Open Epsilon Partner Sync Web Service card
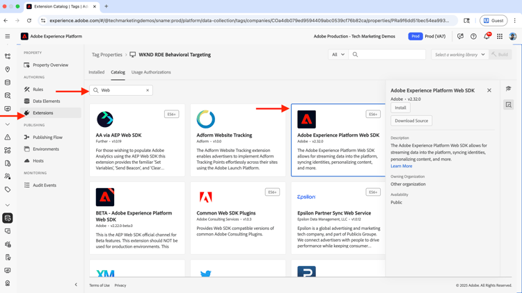522x293 pixels. click(x=338, y=218)
